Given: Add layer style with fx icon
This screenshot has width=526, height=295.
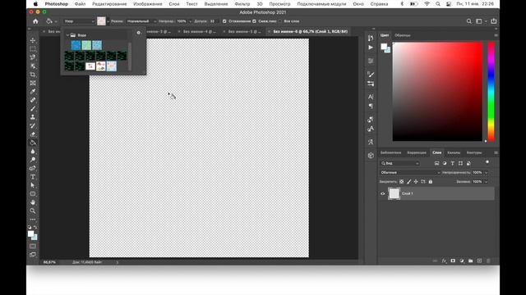Looking at the screenshot, I should click(444, 261).
